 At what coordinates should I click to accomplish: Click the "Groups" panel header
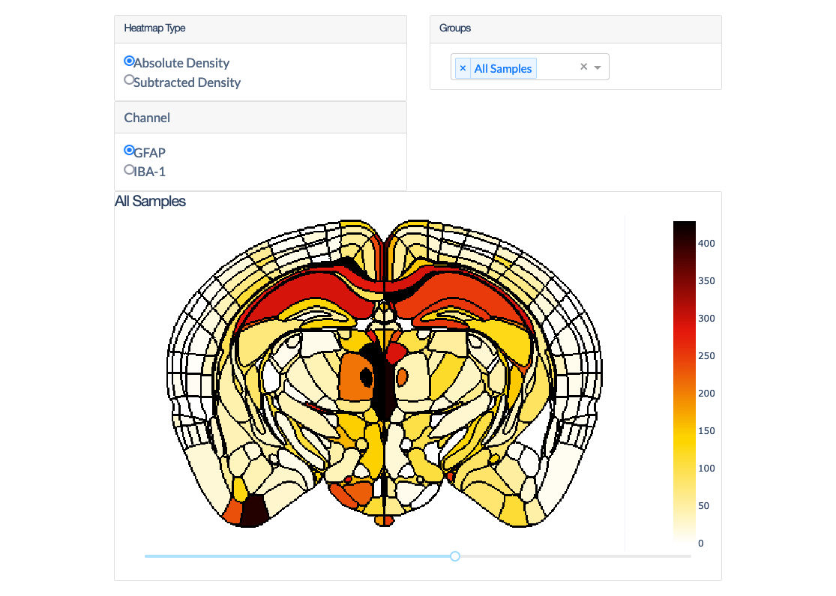[455, 28]
